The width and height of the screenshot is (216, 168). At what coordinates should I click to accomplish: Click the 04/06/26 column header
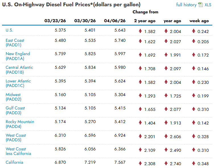115,21
